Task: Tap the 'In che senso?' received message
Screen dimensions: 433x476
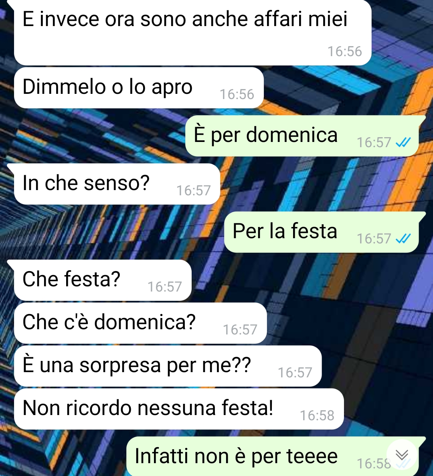Action: [117, 184]
